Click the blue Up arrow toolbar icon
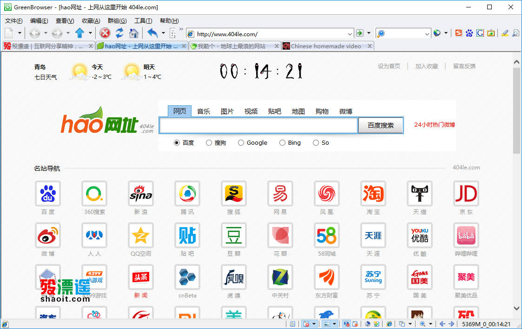Screen dimensions: 522x329 [x=80, y=33]
